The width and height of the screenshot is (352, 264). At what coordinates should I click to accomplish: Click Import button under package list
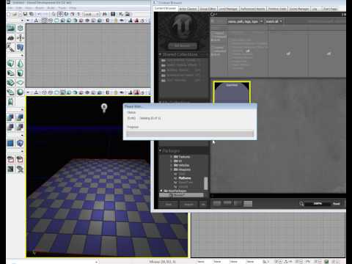(189, 205)
